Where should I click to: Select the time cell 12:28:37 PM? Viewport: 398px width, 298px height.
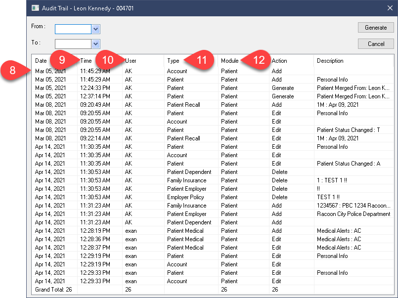point(95,248)
